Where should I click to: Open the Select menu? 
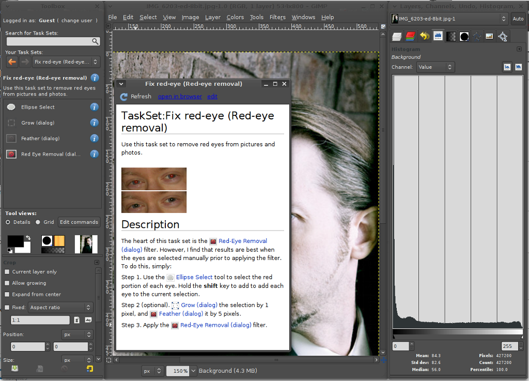148,17
